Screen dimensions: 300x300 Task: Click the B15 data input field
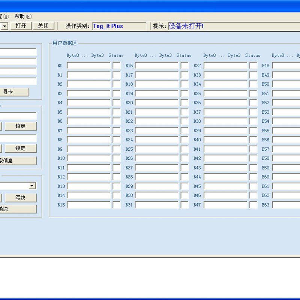89,205
